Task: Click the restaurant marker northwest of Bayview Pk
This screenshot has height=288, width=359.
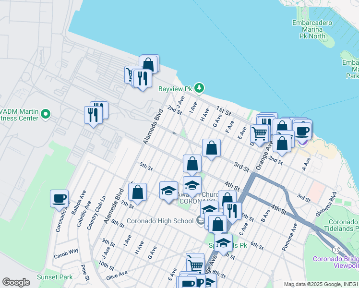Action: [143, 79]
